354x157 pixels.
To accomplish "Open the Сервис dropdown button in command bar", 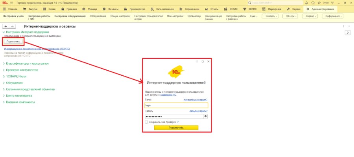I will click(310, 16).
